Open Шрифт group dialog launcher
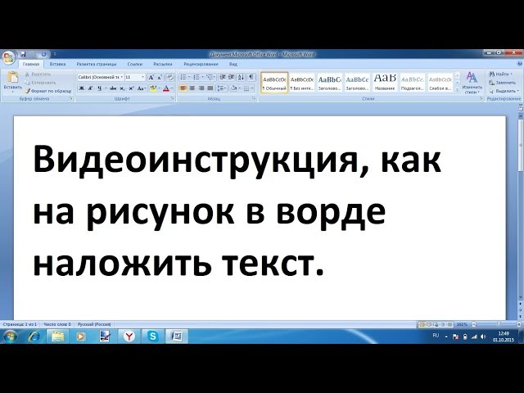This screenshot has width=524, height=393. [173, 98]
